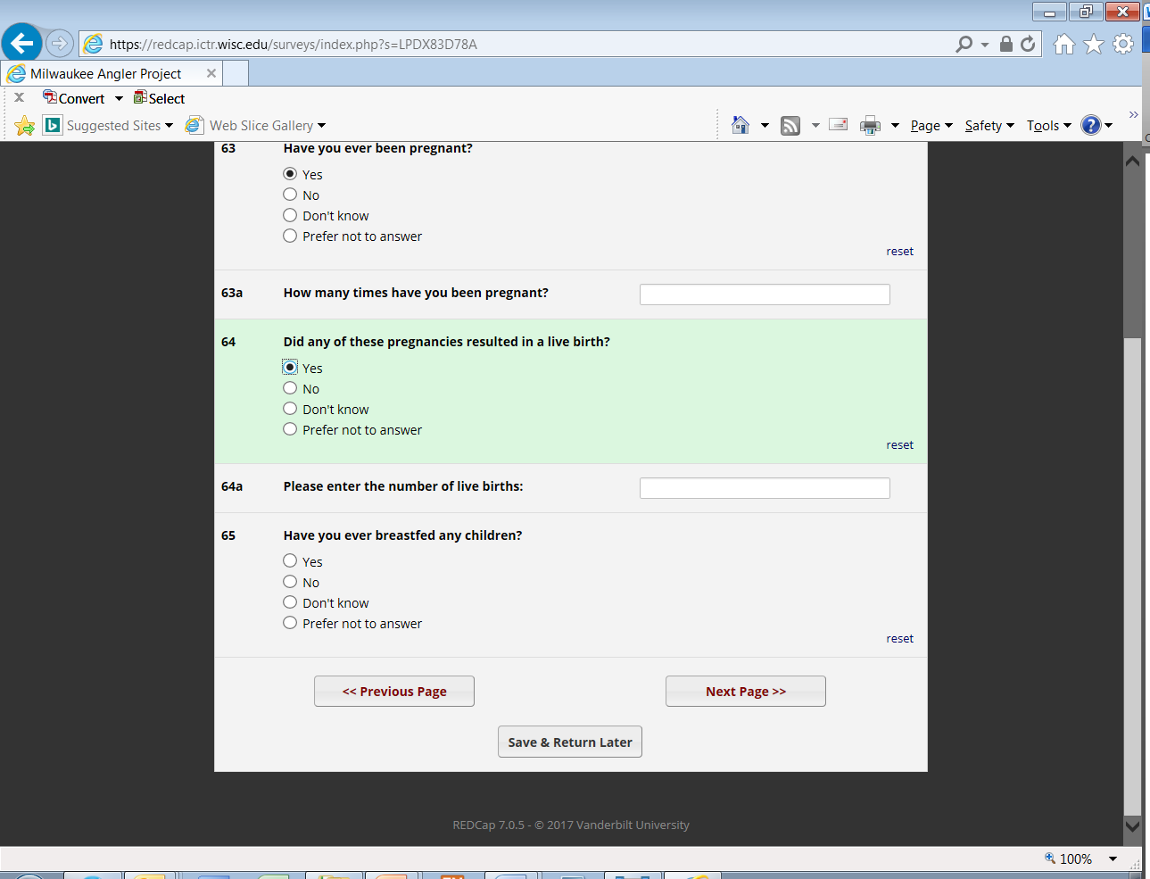Choose Prefer not to answer for question 64
1150x879 pixels.
pyautogui.click(x=290, y=429)
